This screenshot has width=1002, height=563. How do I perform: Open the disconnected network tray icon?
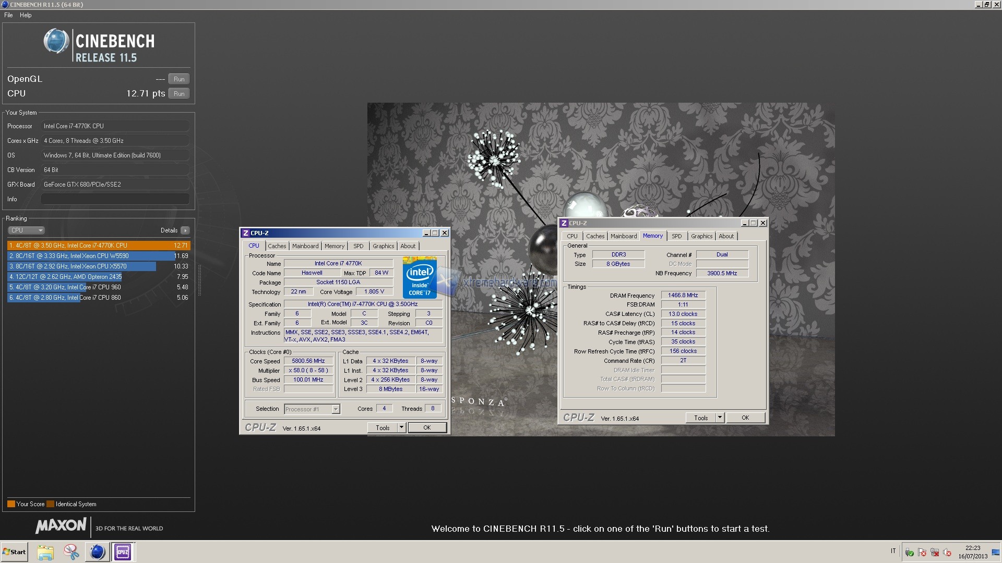click(x=935, y=552)
